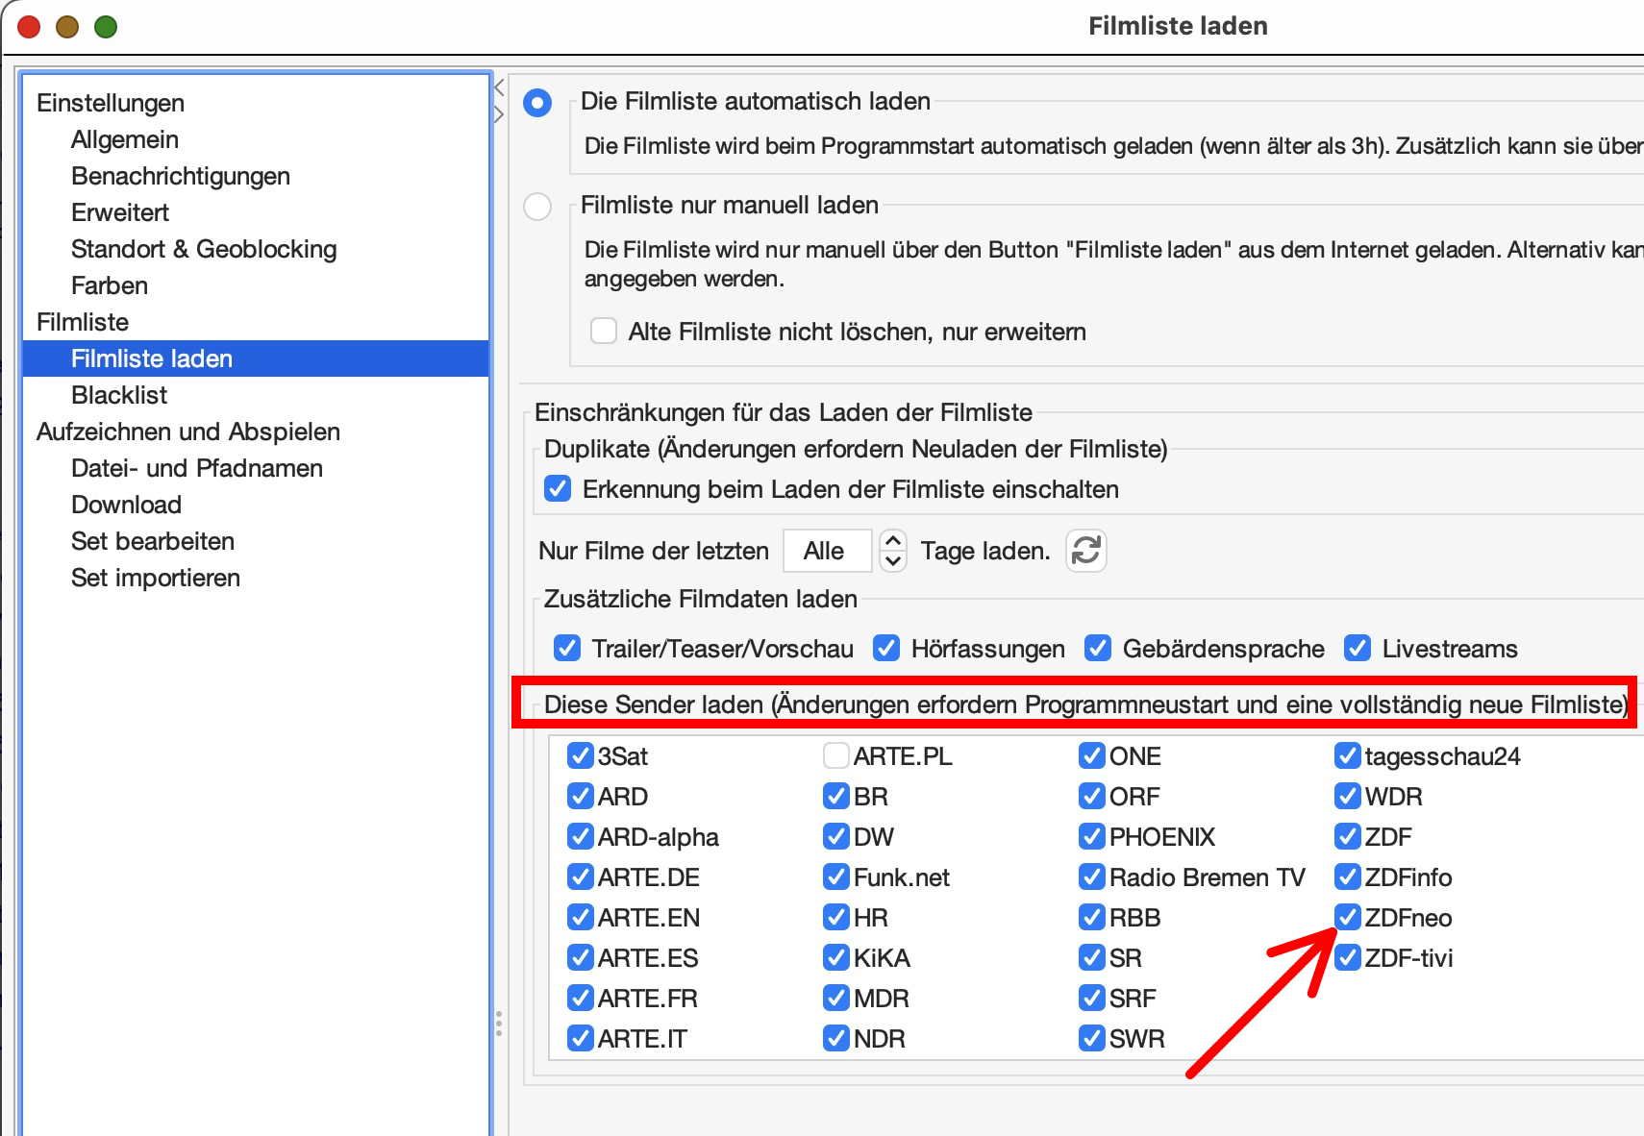Toggle the Trailer/Teaser/Vorschau checkbox
Viewport: 1644px width, 1136px height.
(567, 649)
